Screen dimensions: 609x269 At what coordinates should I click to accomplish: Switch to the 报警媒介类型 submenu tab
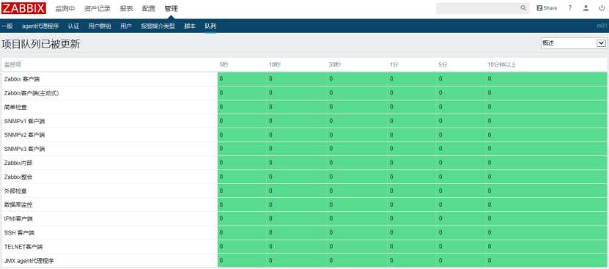tap(158, 26)
